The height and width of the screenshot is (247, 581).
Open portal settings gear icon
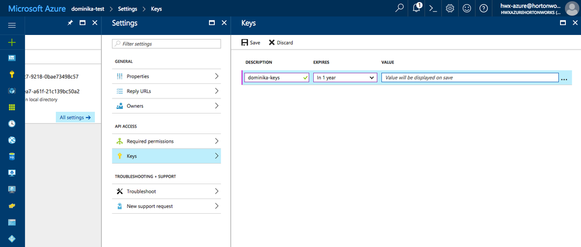449,8
